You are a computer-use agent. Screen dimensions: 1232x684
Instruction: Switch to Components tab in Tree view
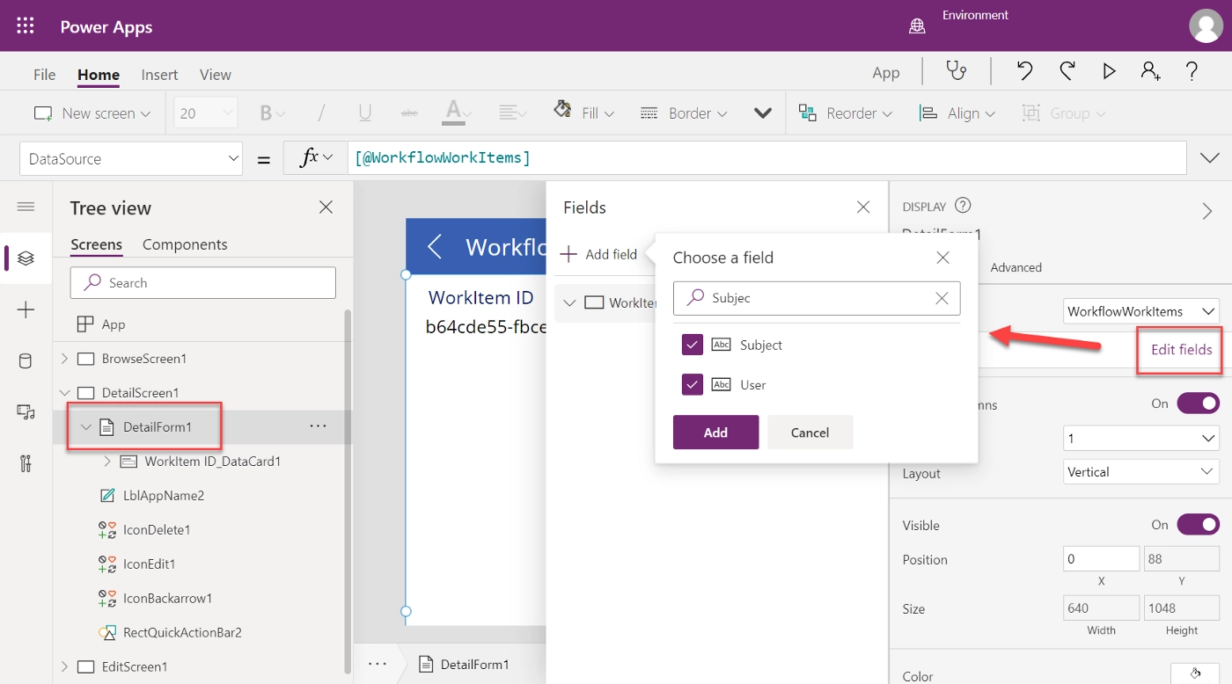(x=185, y=244)
